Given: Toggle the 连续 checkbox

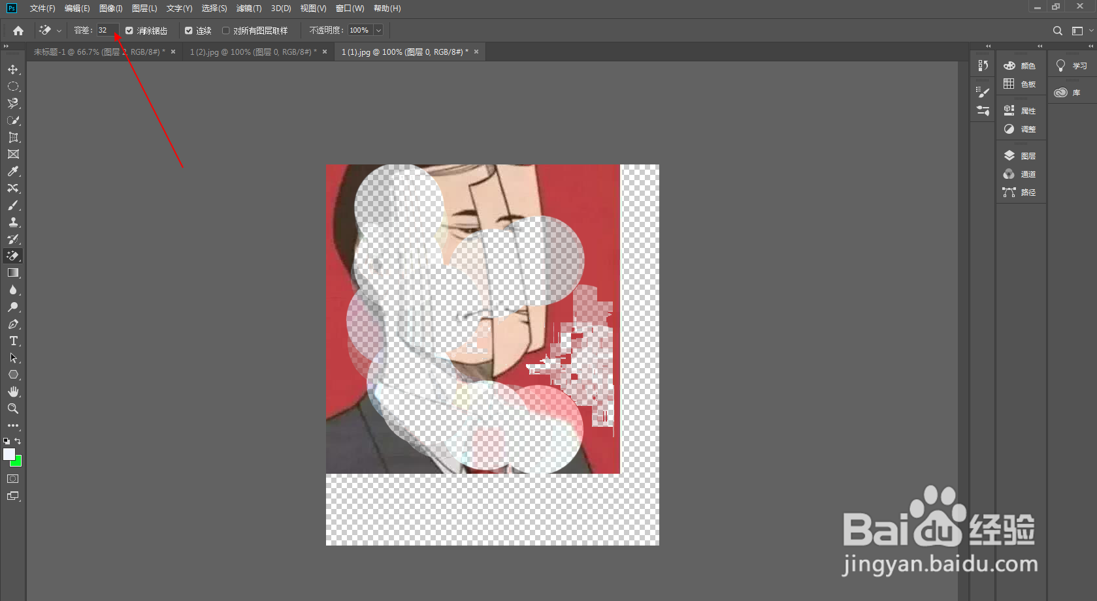Looking at the screenshot, I should [189, 31].
